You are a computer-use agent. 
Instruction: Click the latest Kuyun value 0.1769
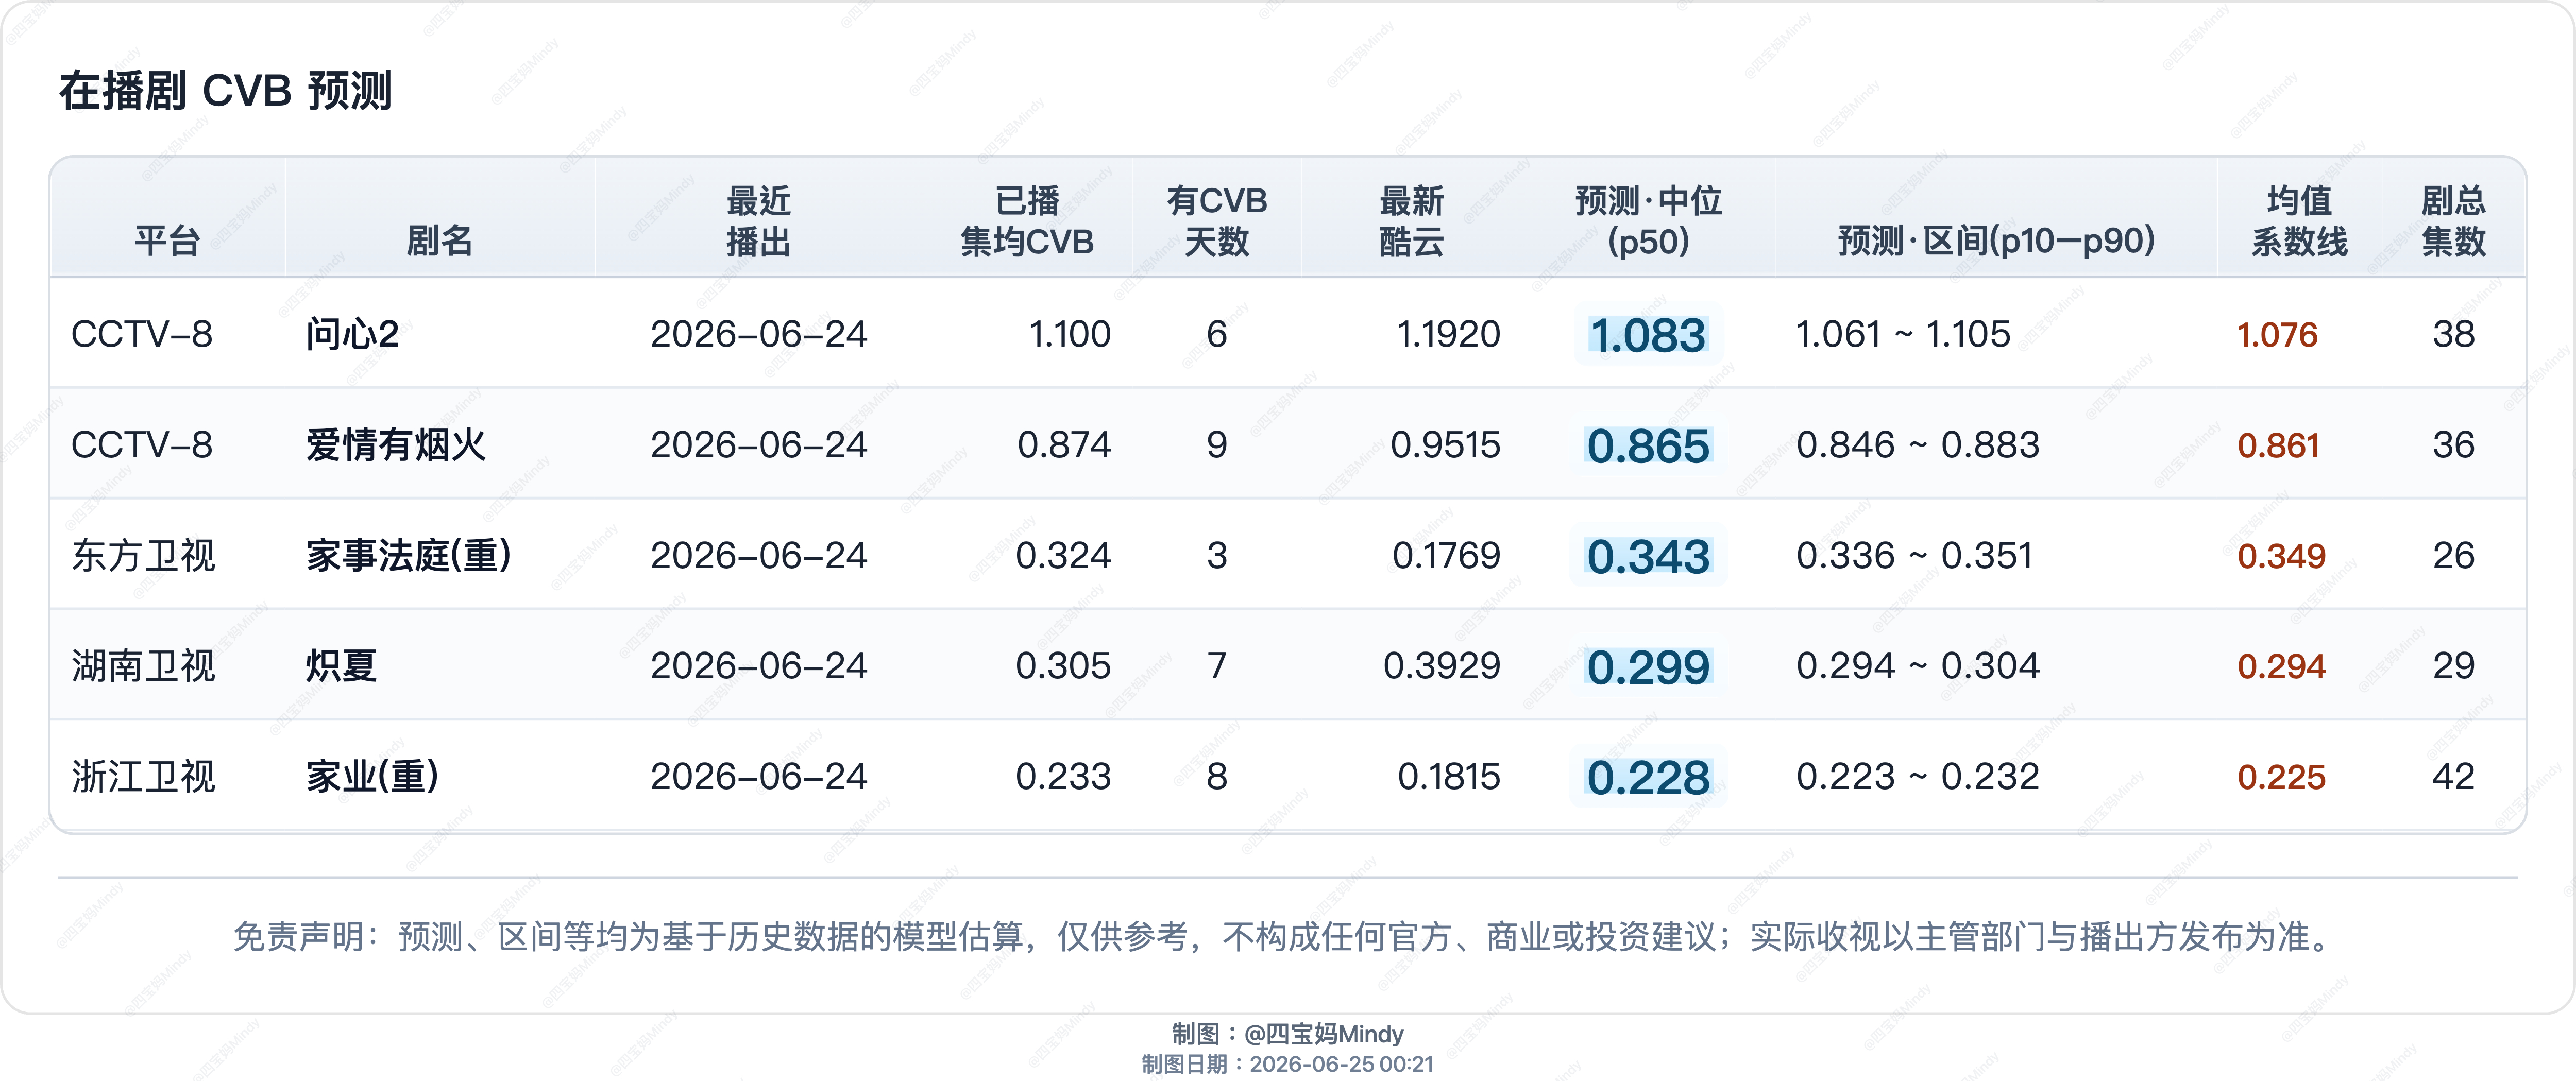tap(1446, 555)
